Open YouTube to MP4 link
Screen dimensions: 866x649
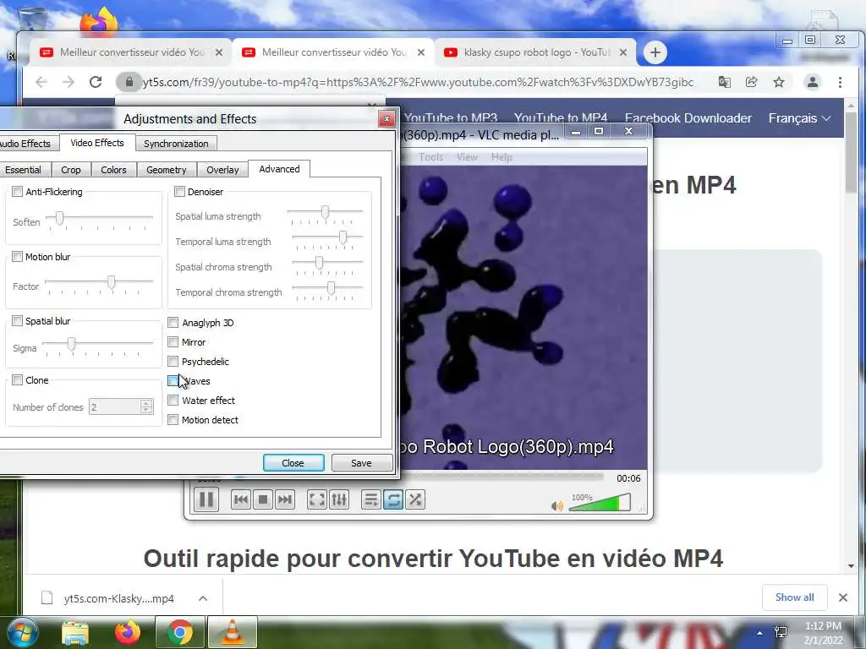pos(561,117)
